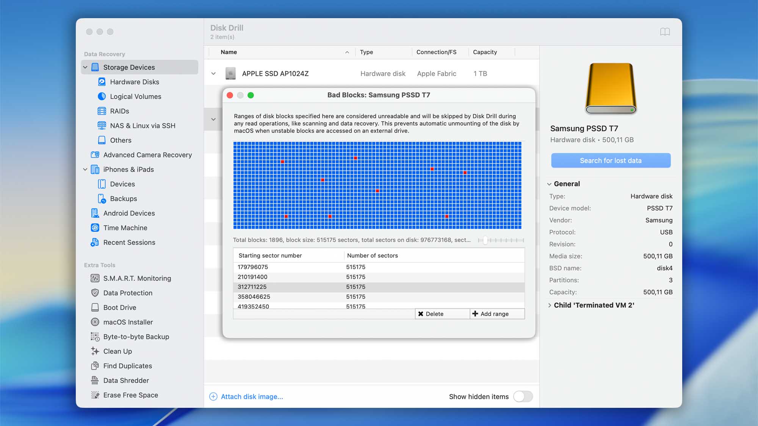Image resolution: width=758 pixels, height=426 pixels.
Task: Select row with starting sector 312711225
Action: pos(379,287)
